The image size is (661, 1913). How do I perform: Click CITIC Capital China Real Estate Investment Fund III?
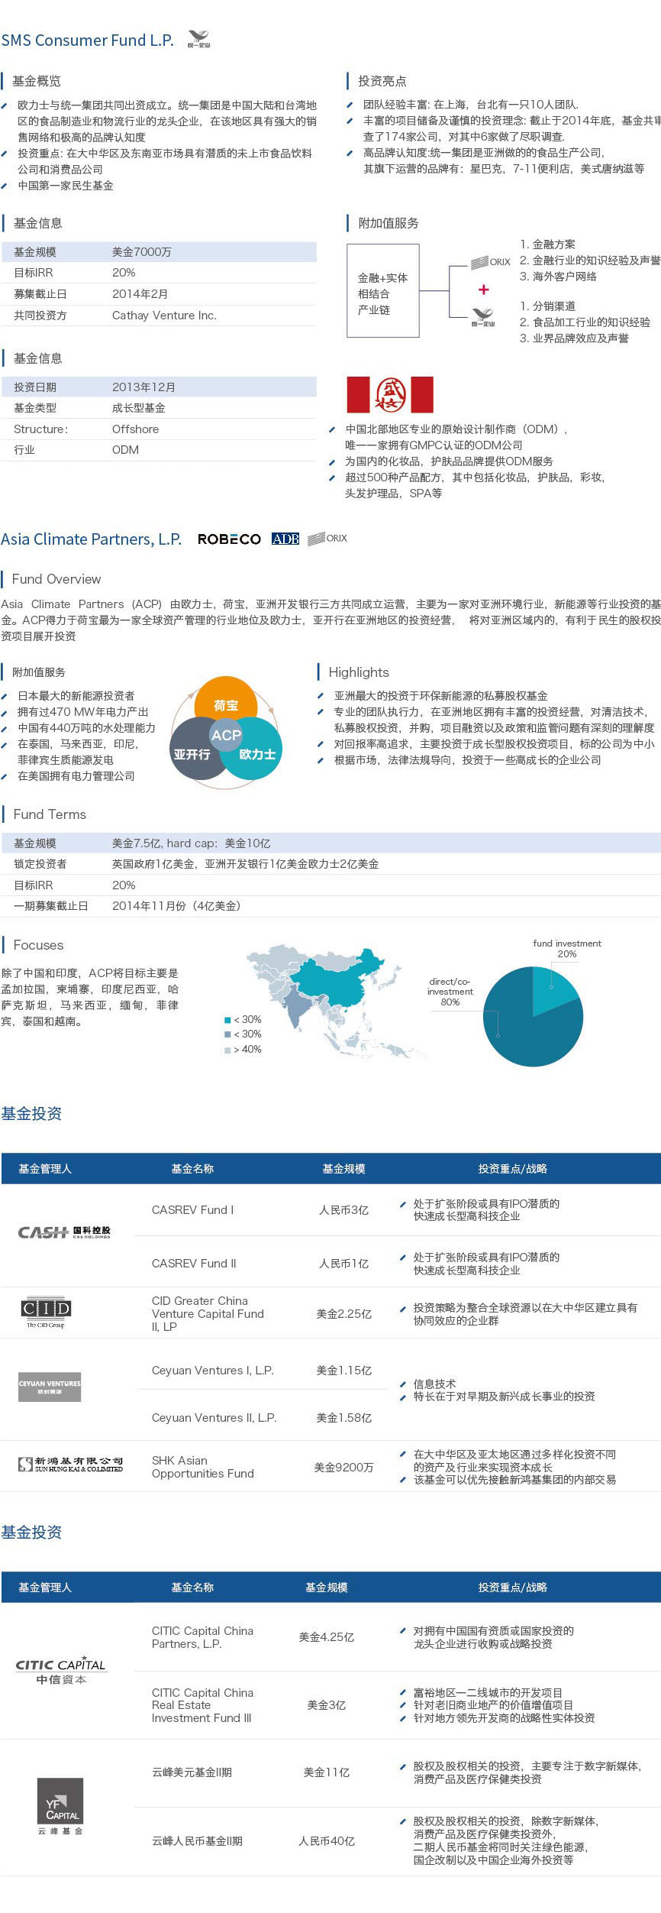[202, 1705]
